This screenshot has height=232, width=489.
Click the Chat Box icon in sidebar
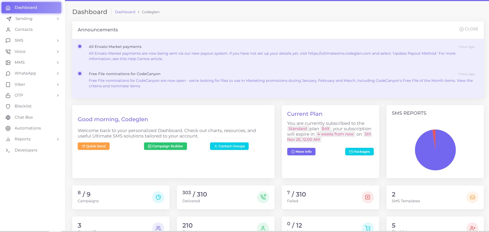click(8, 117)
